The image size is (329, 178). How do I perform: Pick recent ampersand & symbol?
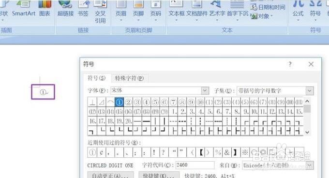(227, 152)
